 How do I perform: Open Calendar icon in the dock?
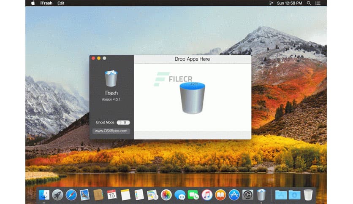click(x=111, y=194)
